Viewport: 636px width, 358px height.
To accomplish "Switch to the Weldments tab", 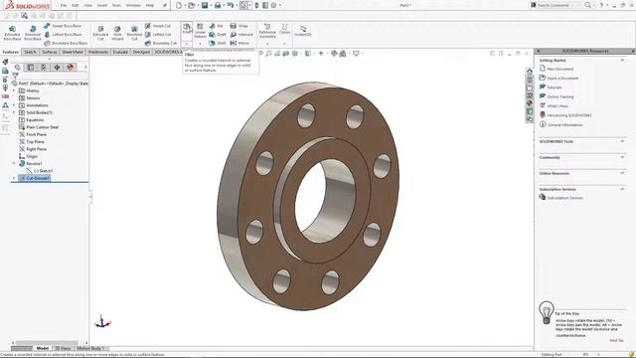I will (98, 52).
